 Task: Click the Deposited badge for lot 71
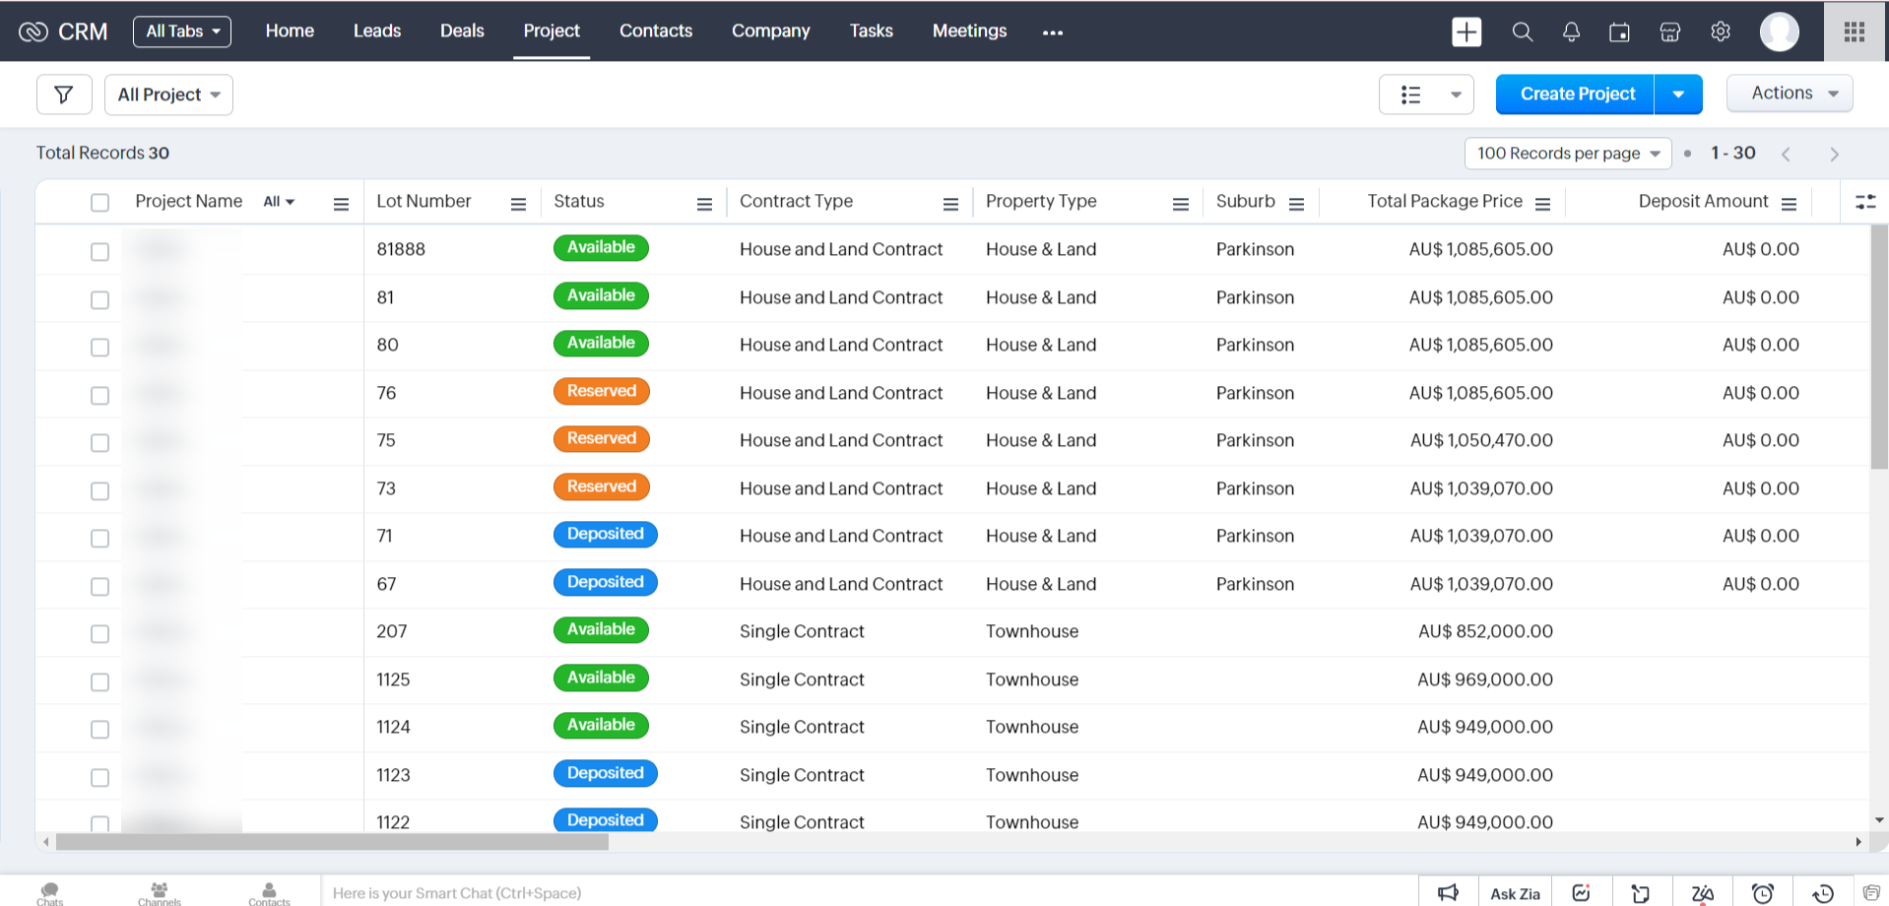[605, 534]
